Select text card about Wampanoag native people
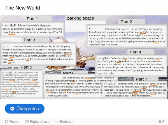The image size is (168, 125). pyautogui.click(x=38, y=54)
